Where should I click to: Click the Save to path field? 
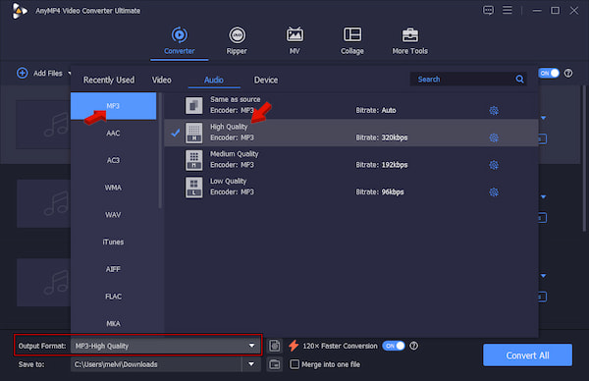click(x=156, y=364)
